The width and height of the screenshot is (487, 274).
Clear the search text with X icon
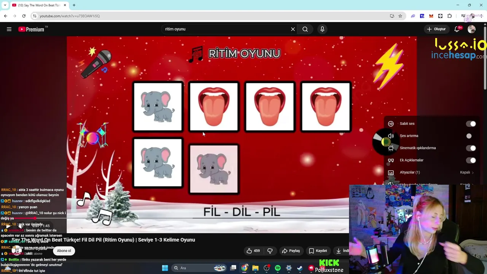(x=293, y=29)
